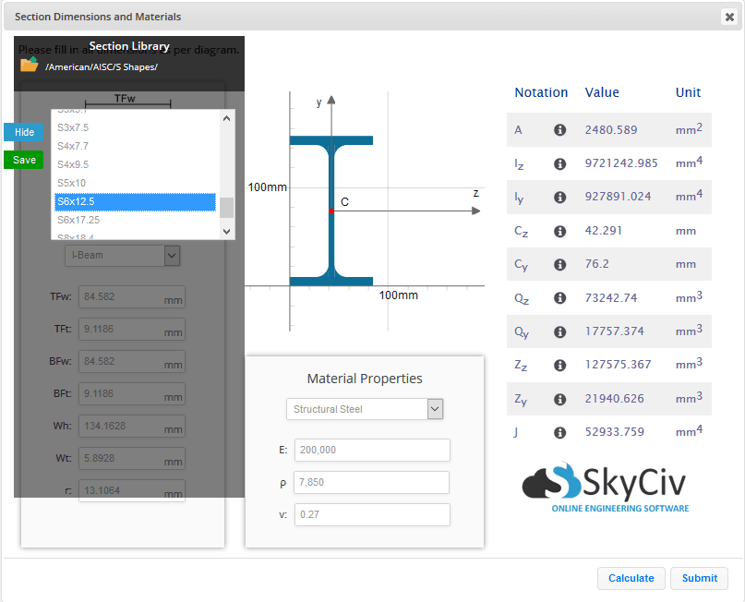The image size is (745, 602).
Task: Close the Section Dimensions dialog
Action: click(729, 17)
